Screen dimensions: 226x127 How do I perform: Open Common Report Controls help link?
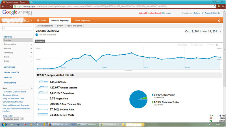coord(13,102)
